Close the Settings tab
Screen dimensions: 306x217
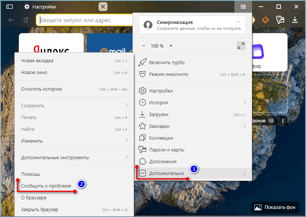click(x=103, y=7)
